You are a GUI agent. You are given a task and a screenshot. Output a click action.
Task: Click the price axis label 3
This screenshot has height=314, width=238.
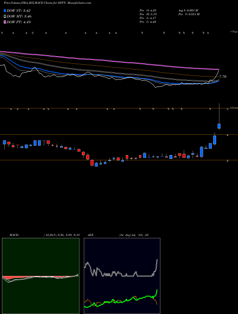pos(228,161)
